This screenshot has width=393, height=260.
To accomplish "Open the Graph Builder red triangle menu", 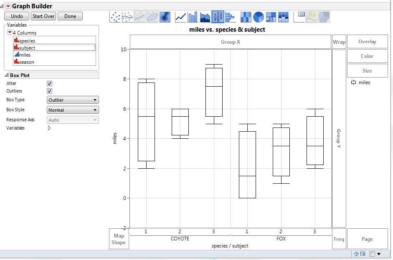I will [8, 6].
